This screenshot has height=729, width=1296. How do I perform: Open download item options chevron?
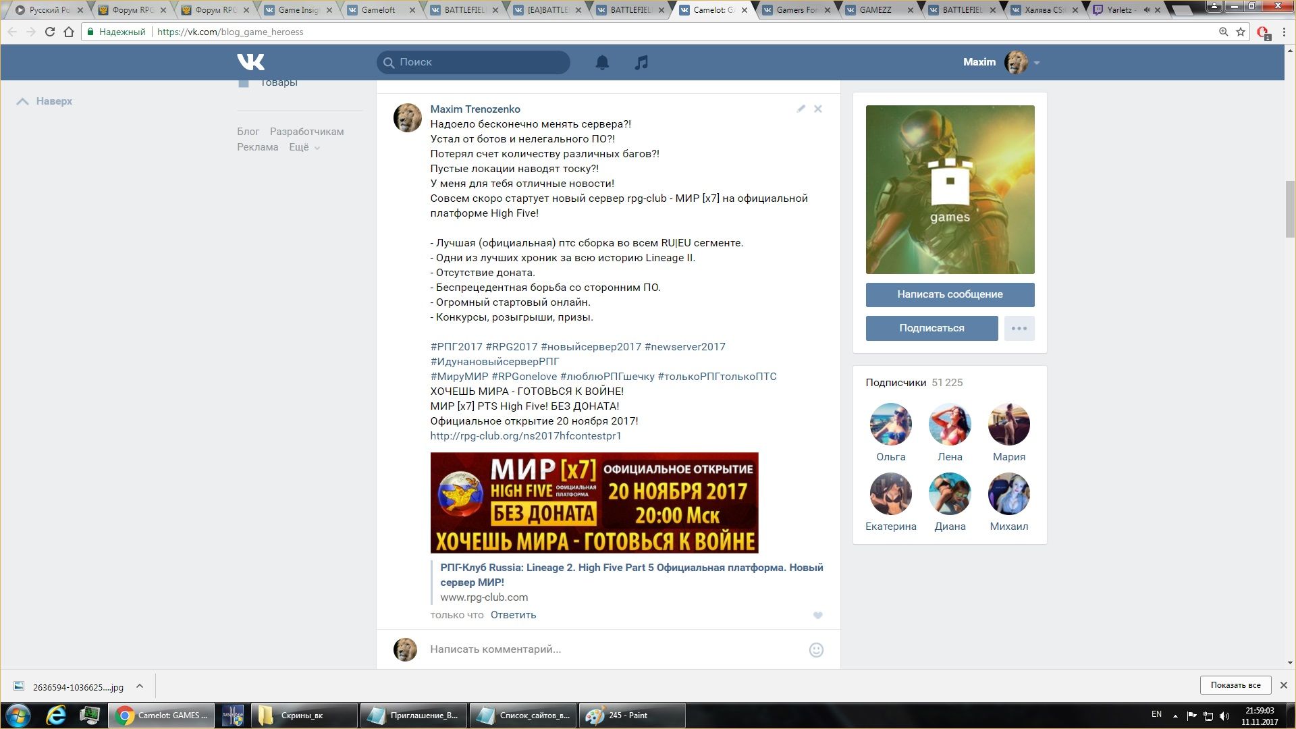(140, 686)
